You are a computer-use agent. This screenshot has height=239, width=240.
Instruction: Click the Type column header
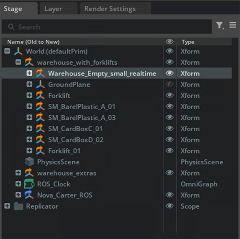click(x=188, y=41)
